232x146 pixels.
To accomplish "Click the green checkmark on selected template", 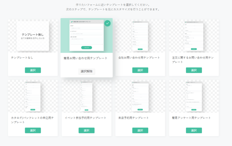I will pos(107,23).
